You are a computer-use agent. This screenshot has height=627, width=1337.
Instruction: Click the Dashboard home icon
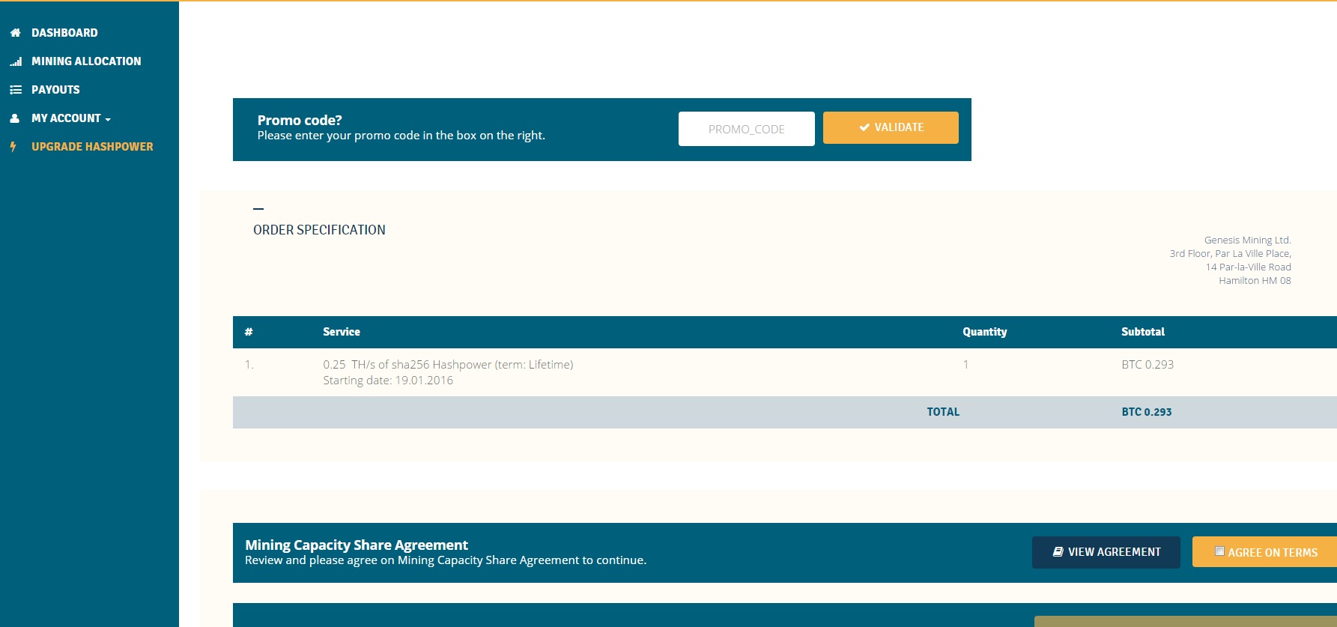point(15,33)
